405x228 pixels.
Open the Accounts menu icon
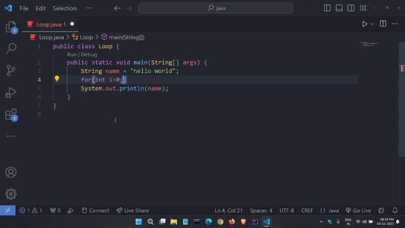[x=11, y=172]
